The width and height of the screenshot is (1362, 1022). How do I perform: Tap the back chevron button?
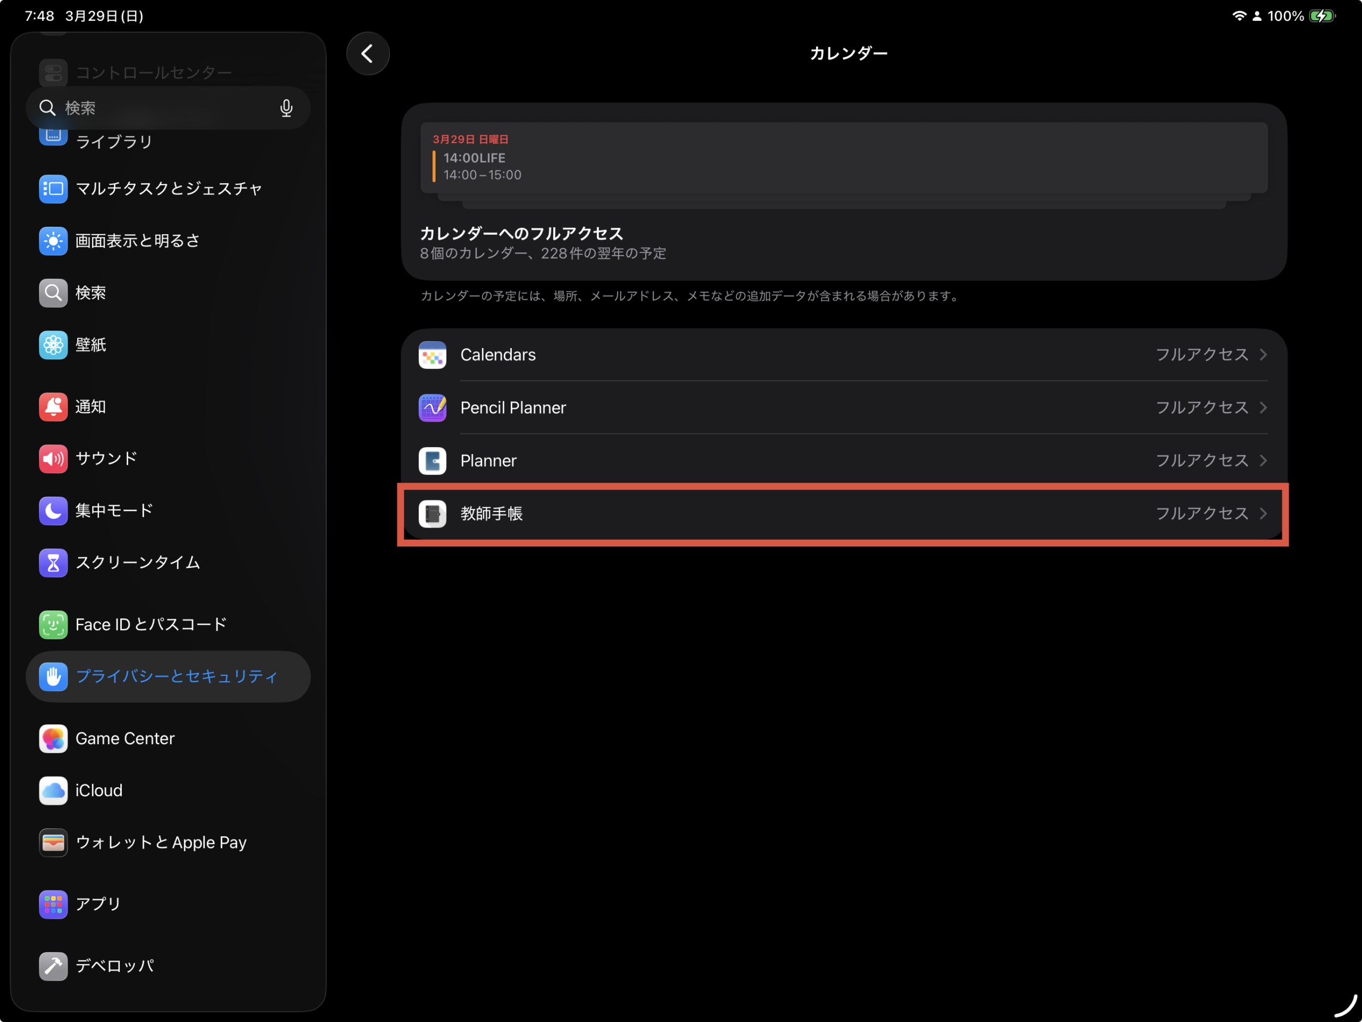tap(368, 54)
